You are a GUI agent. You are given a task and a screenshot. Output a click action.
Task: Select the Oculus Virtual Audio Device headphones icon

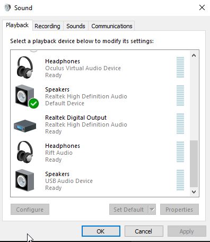tap(25, 68)
